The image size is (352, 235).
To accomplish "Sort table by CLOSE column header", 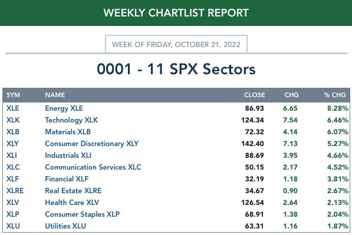I will [254, 95].
